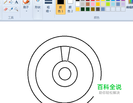Viewport: 133px width, 103px height.
Task: Pick the blue-gray custom color swatch
Action: click(103, 9)
